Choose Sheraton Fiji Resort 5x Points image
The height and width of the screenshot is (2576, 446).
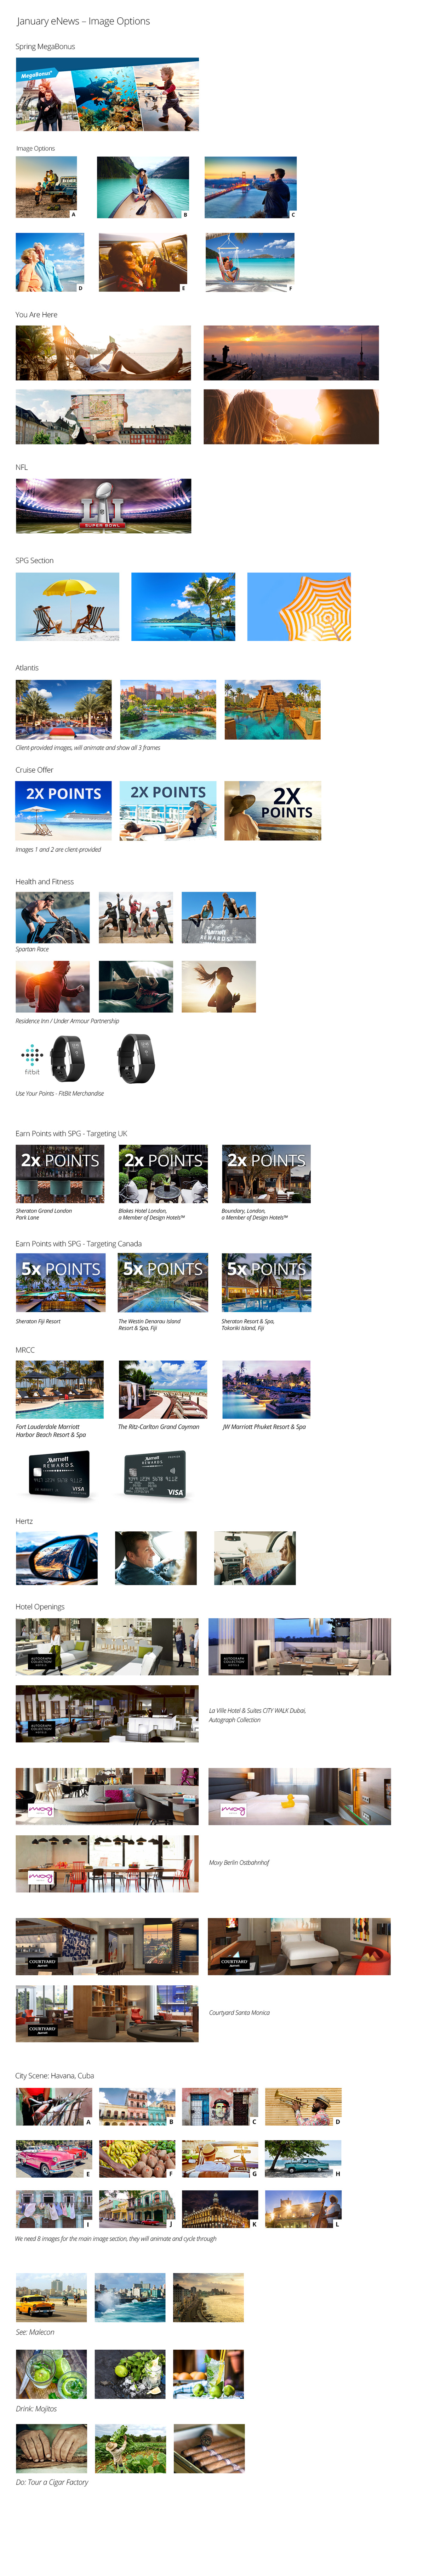coord(60,1282)
